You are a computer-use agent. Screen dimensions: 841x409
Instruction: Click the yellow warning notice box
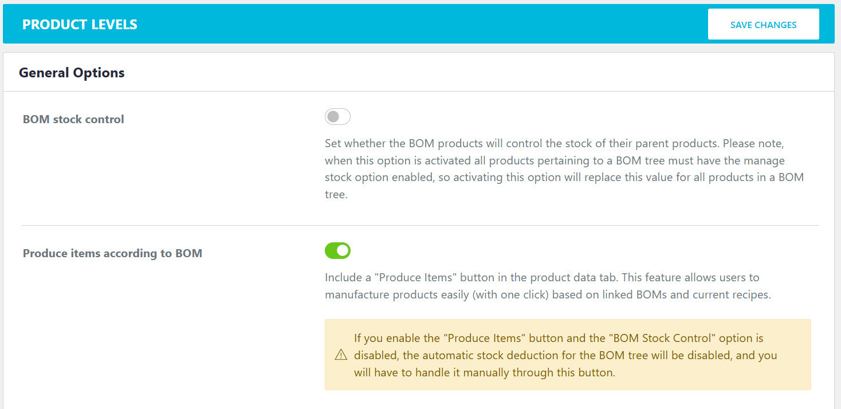pyautogui.click(x=568, y=355)
